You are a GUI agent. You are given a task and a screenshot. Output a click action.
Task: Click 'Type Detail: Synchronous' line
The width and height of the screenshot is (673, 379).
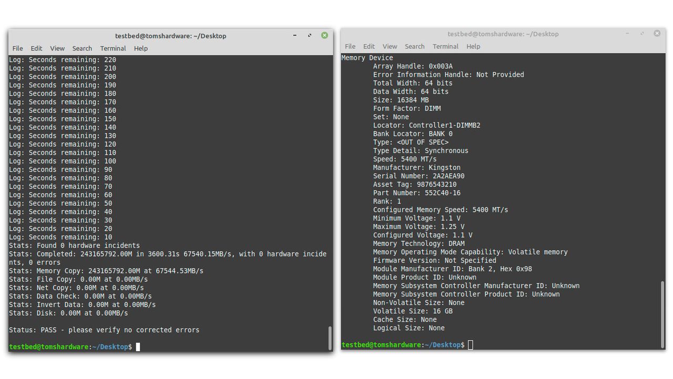pyautogui.click(x=421, y=151)
